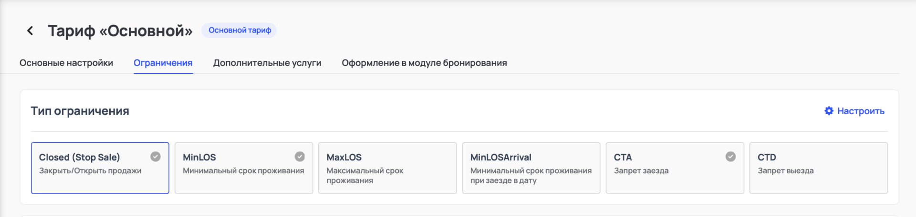Click the gear icon beside Настроить
Image resolution: width=916 pixels, height=217 pixels.
pyautogui.click(x=829, y=111)
